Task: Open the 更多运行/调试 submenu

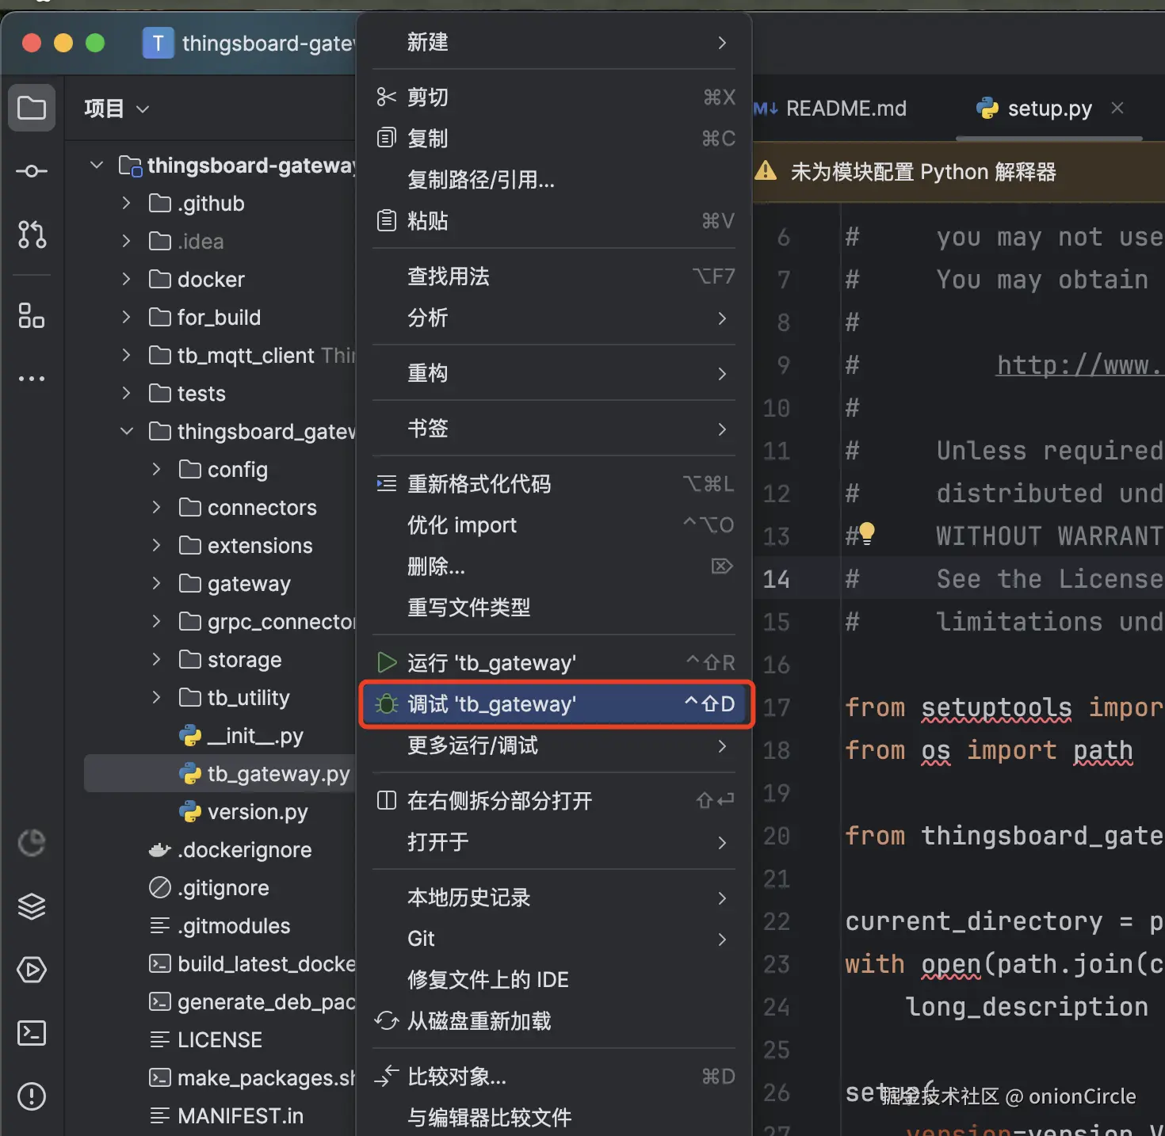Action: click(x=554, y=745)
